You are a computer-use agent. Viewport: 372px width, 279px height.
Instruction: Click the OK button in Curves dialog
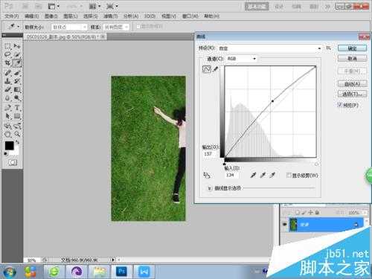pyautogui.click(x=352, y=48)
